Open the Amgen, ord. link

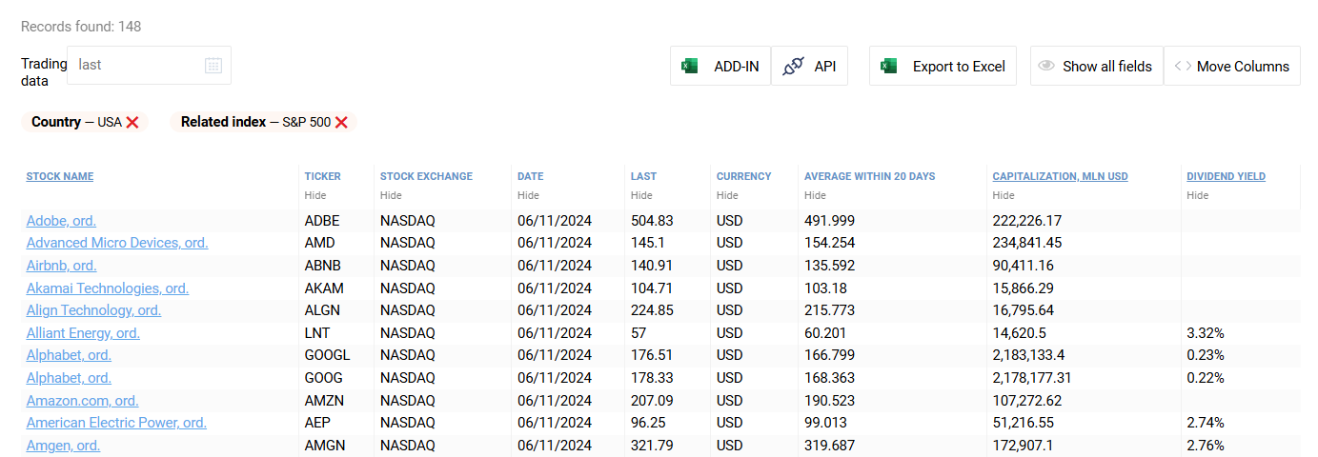[63, 446]
